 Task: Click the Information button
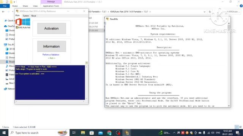pyautogui.click(x=52, y=46)
